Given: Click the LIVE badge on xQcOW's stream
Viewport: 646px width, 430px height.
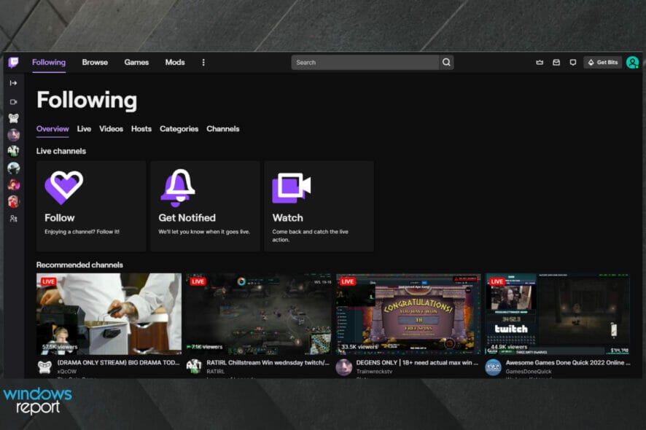Looking at the screenshot, I should pyautogui.click(x=48, y=281).
